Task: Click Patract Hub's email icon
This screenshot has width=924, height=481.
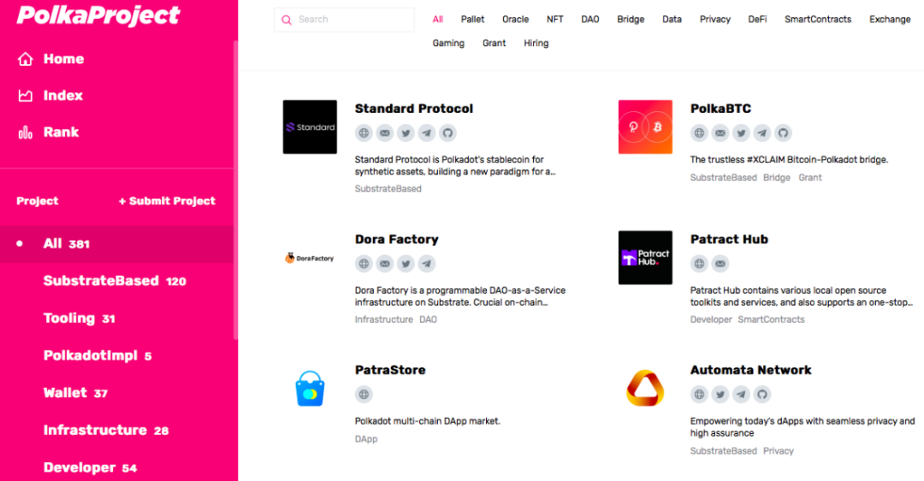Action: point(720,264)
